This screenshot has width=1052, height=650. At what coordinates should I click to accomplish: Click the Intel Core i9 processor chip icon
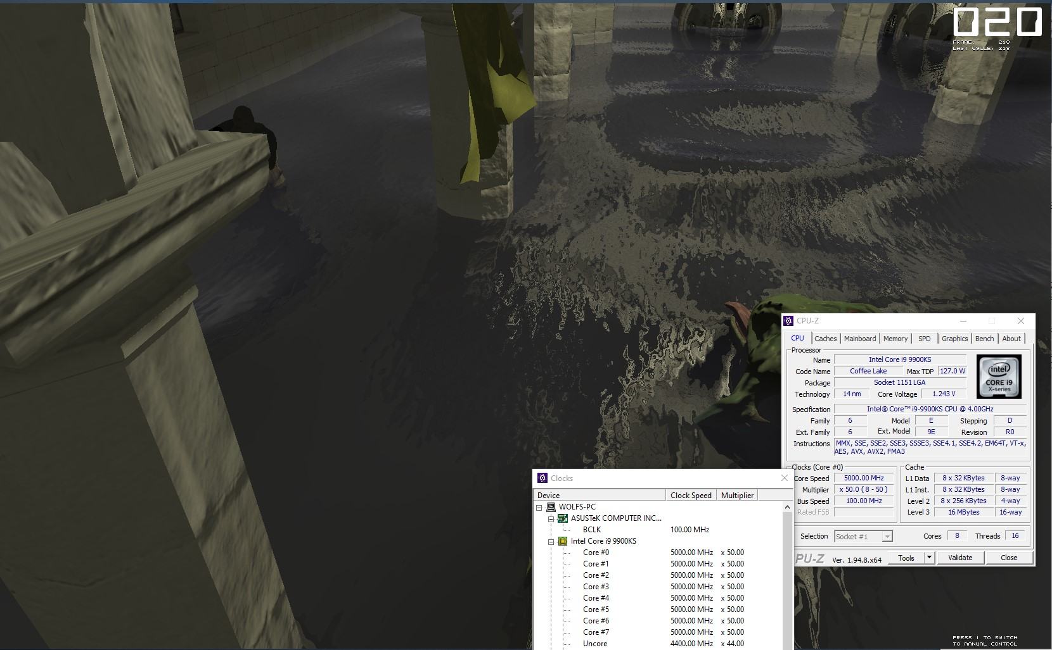pos(563,541)
